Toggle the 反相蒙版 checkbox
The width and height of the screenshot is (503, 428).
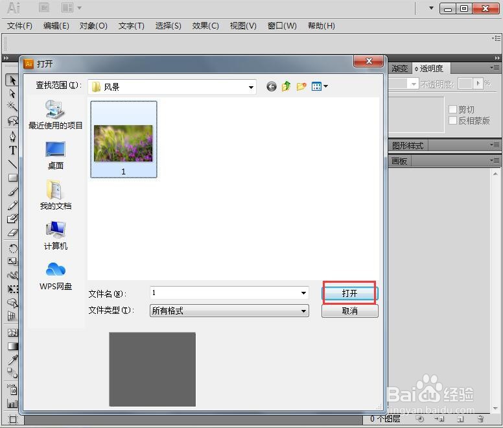(x=452, y=121)
